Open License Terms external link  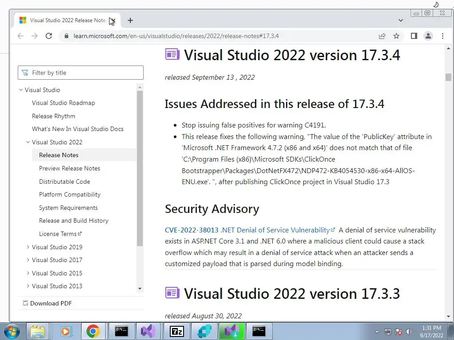60,234
